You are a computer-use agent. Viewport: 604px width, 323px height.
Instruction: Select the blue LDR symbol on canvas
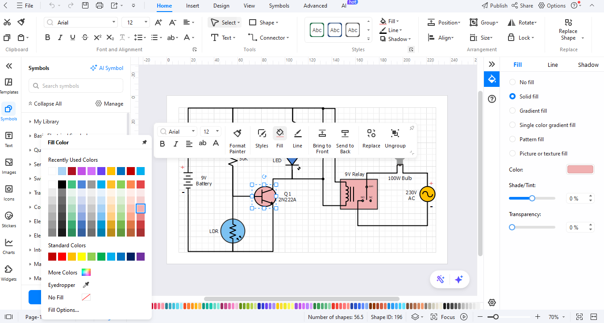tap(233, 231)
